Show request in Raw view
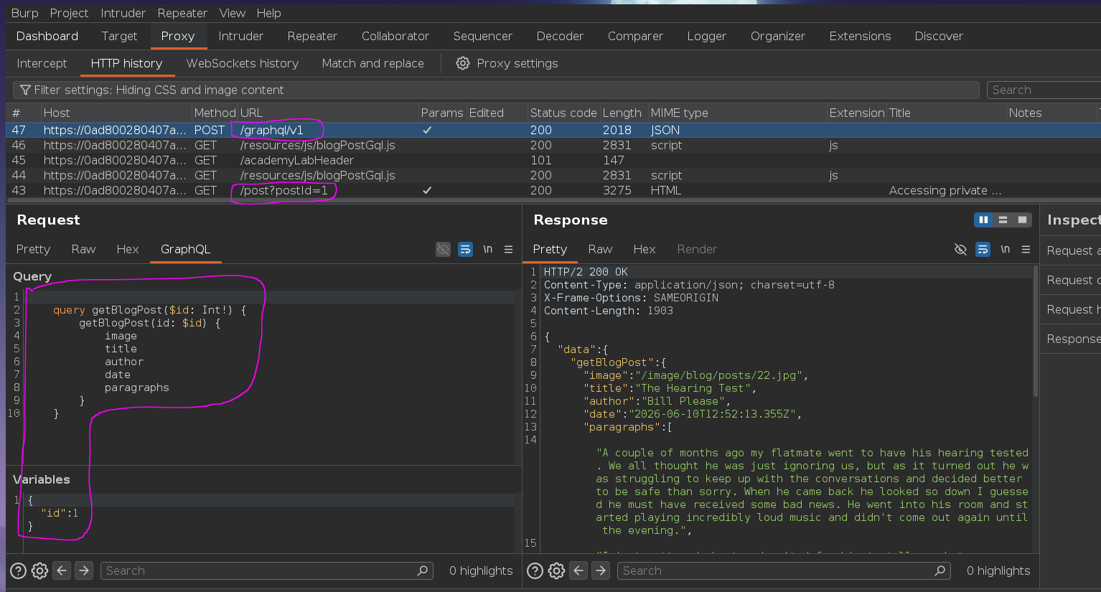 pyautogui.click(x=83, y=249)
